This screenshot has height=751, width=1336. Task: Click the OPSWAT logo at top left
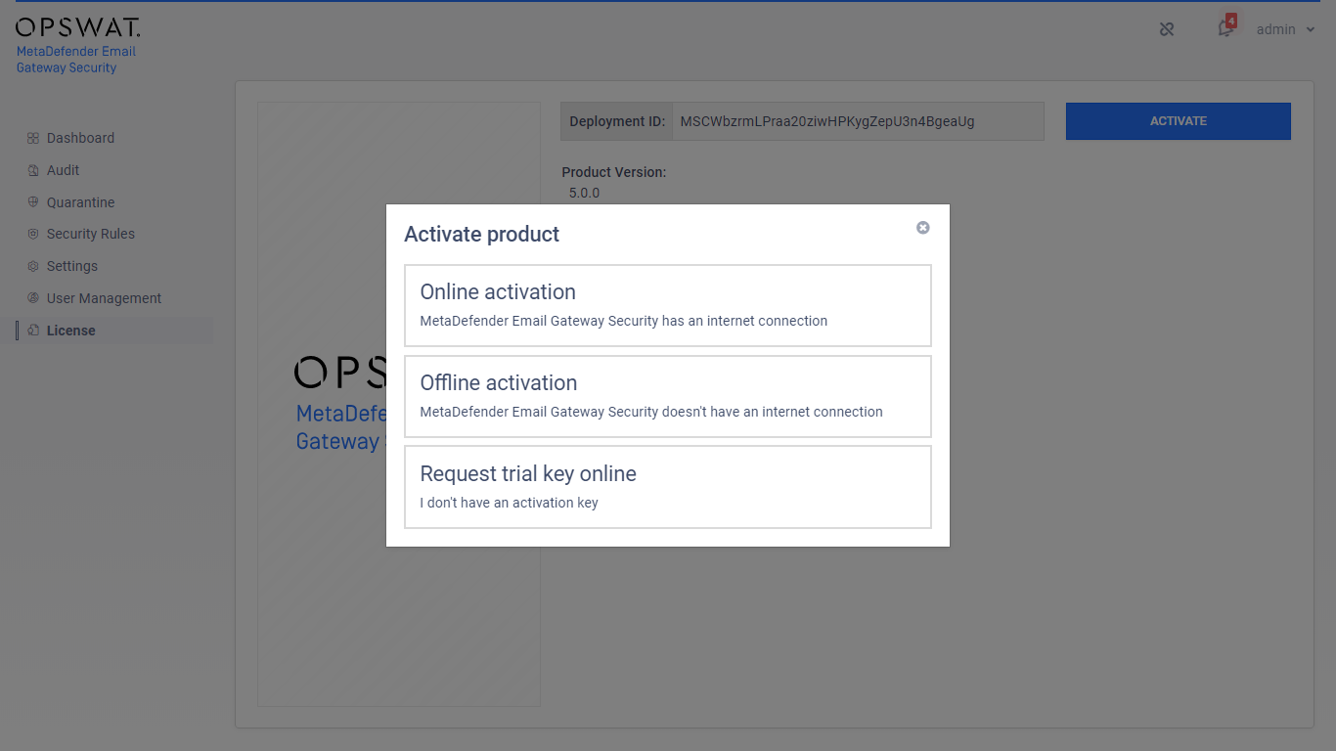pos(78,27)
